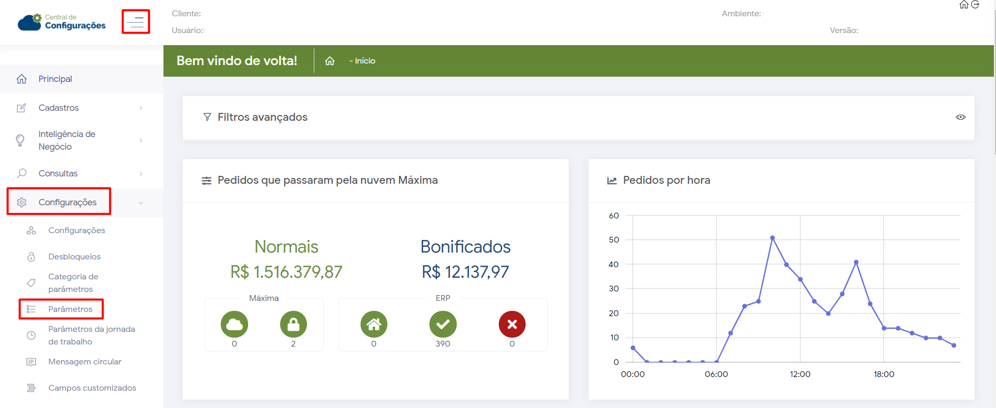The image size is (996, 408).
Task: Open the Desbloqueios link
Action: pos(75,257)
